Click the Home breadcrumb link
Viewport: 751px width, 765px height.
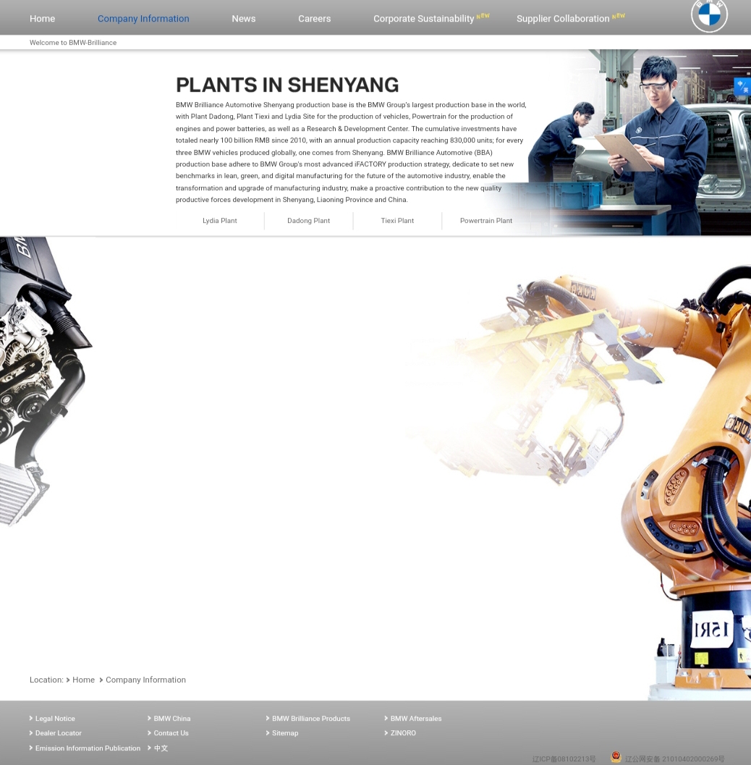83,680
